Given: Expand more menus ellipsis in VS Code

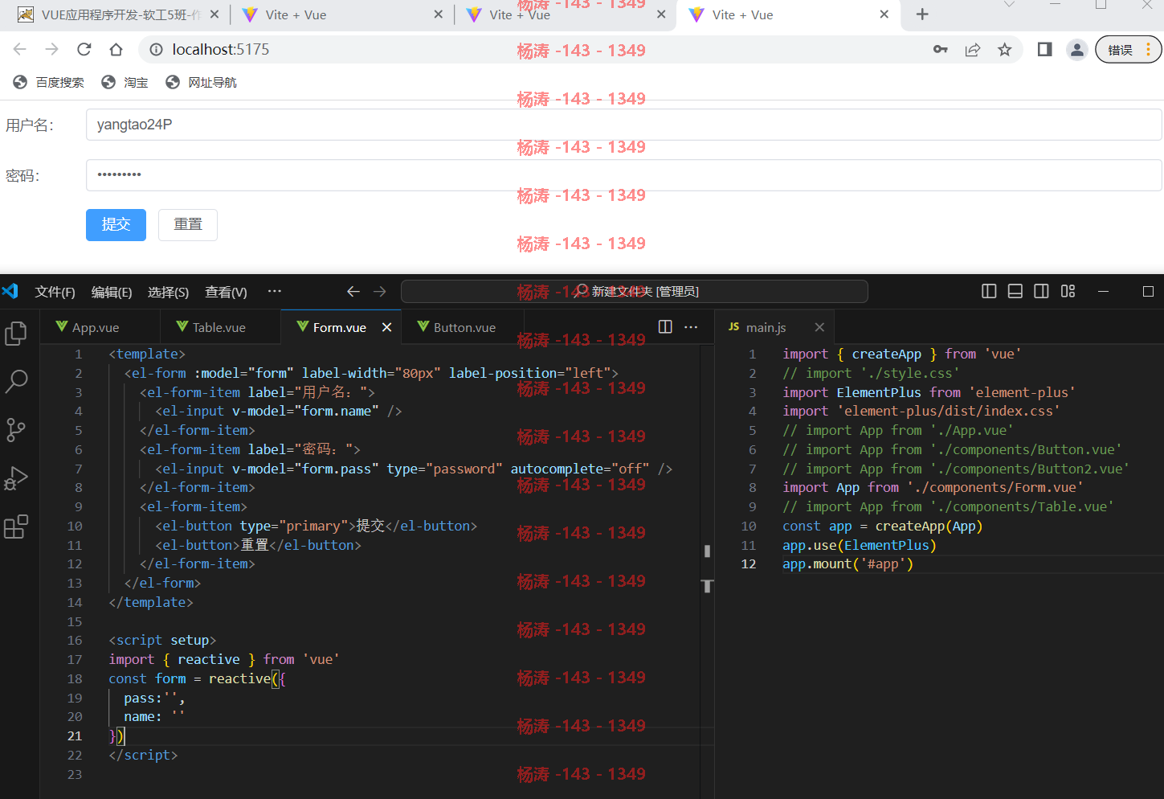Looking at the screenshot, I should click(275, 291).
